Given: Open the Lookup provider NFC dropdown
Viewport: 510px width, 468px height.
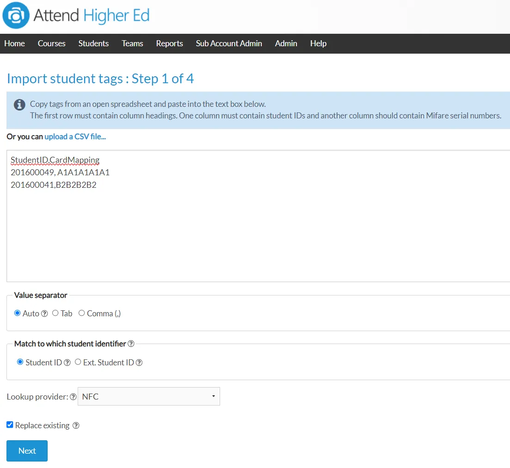Looking at the screenshot, I should [149, 396].
